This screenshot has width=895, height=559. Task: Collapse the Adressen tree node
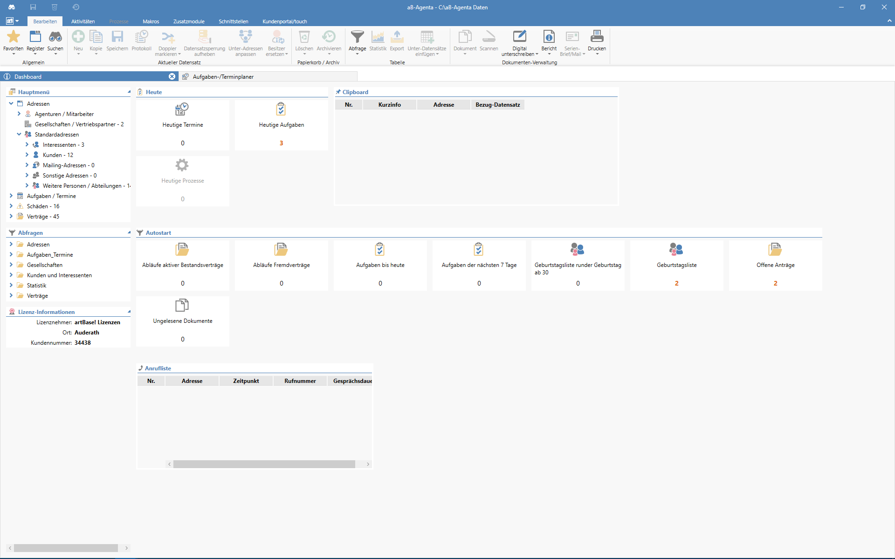11,103
